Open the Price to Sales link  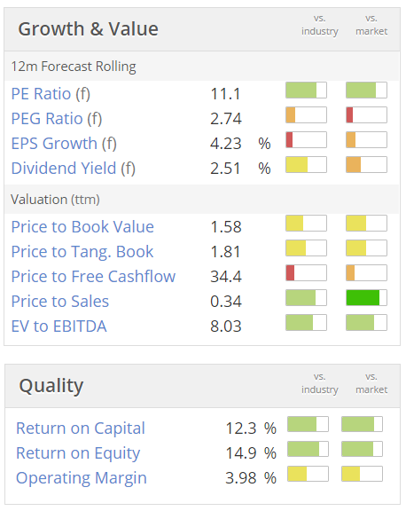(60, 302)
